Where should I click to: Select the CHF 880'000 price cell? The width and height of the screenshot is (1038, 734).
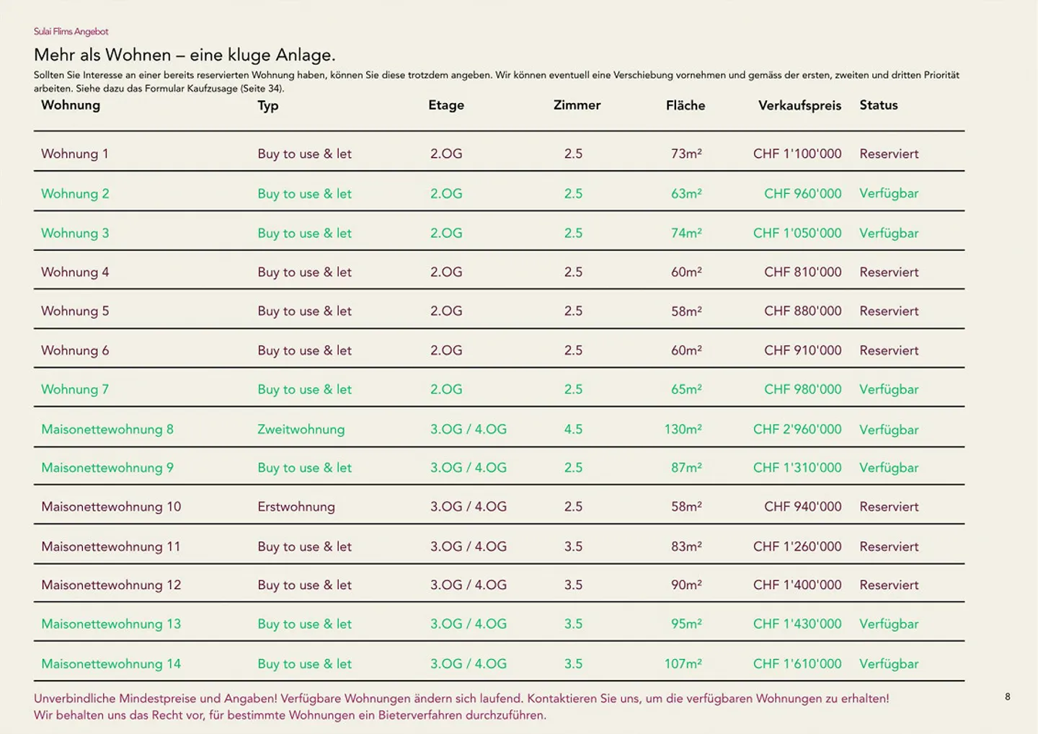pos(802,311)
